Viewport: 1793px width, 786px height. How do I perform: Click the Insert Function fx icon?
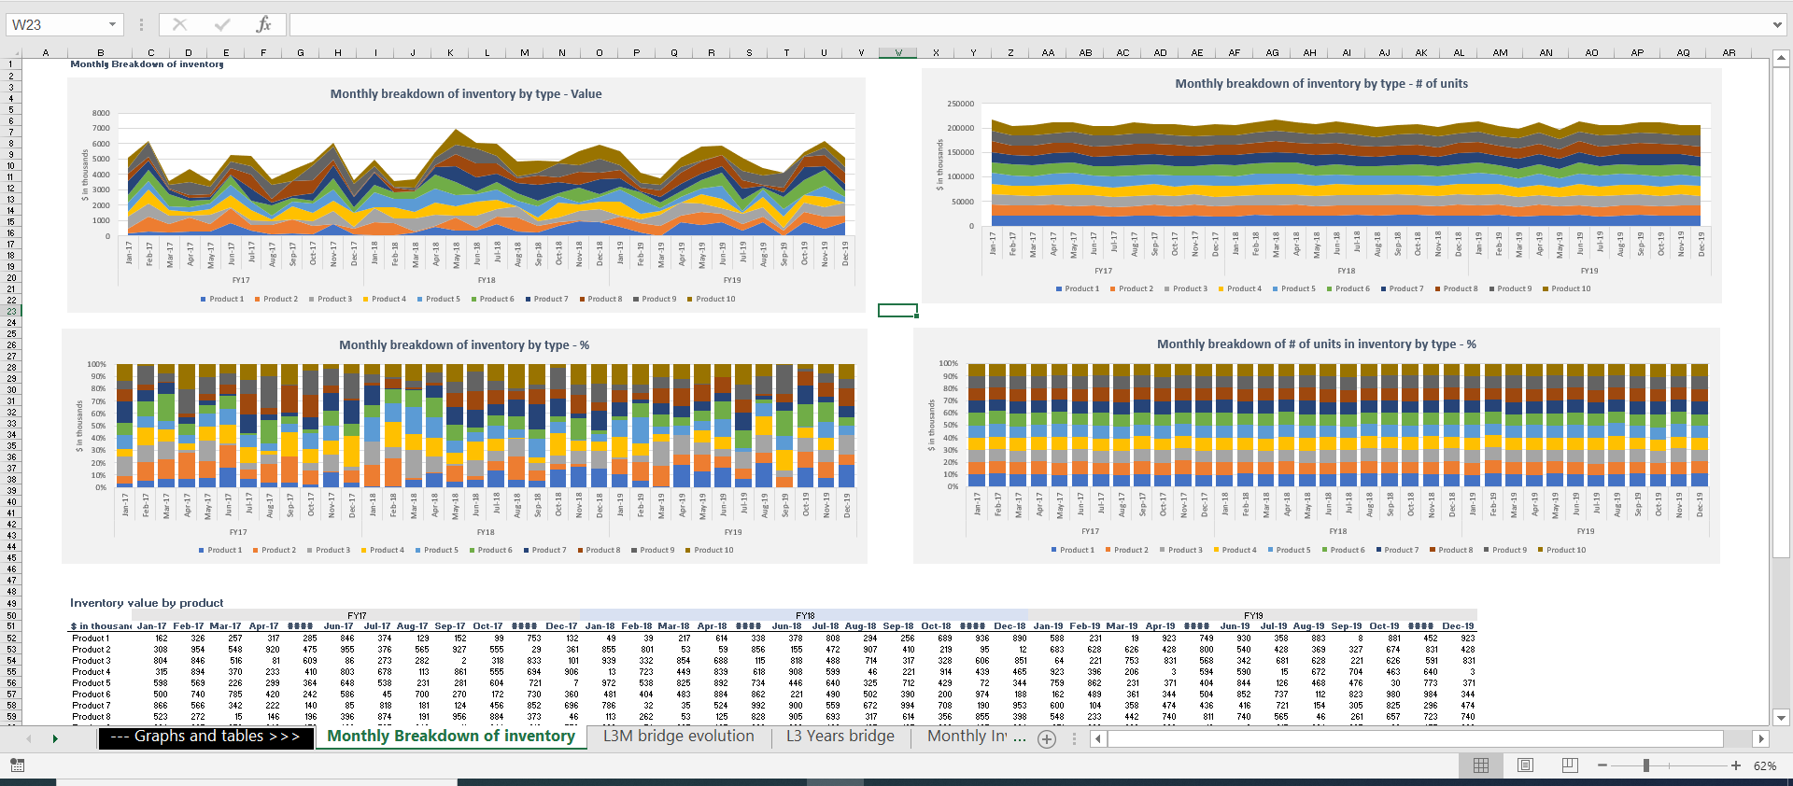(x=264, y=24)
